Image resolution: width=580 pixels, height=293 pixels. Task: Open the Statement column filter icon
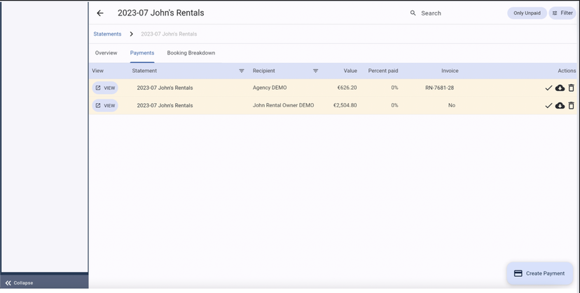pos(242,71)
